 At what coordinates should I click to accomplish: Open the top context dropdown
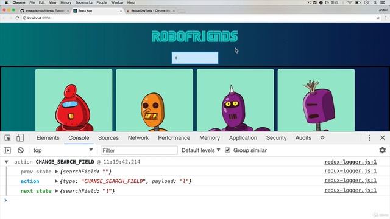click(63, 150)
